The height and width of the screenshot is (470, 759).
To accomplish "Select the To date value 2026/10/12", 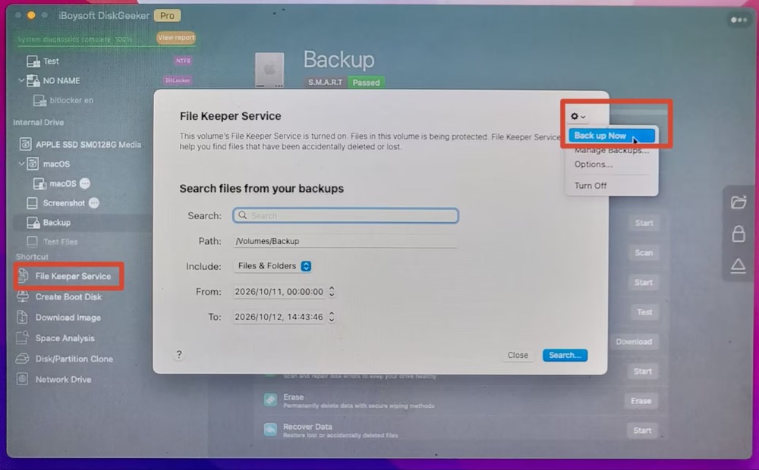I will click(x=279, y=317).
